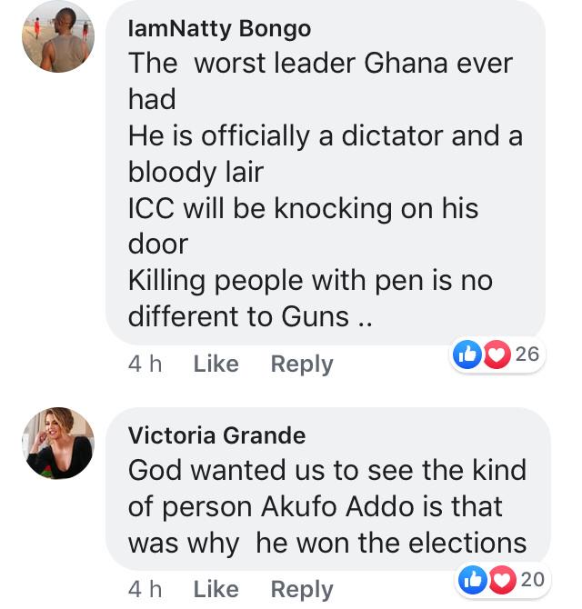Select the word Ghana in first comment
Screen dimensions: 582x609
point(406,63)
